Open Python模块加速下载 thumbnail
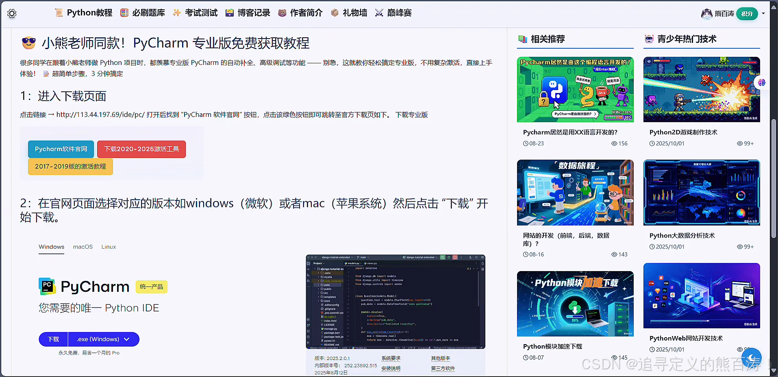 pos(575,304)
